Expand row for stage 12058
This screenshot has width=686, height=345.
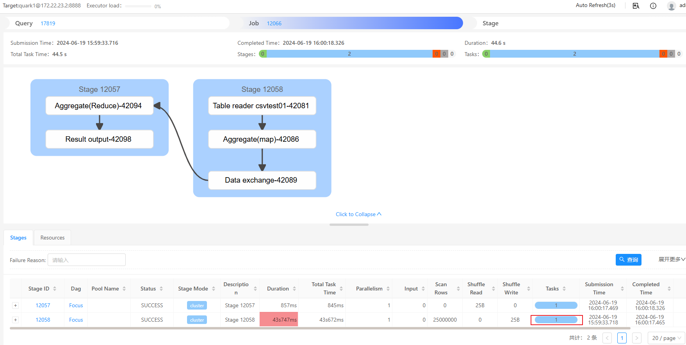point(16,320)
